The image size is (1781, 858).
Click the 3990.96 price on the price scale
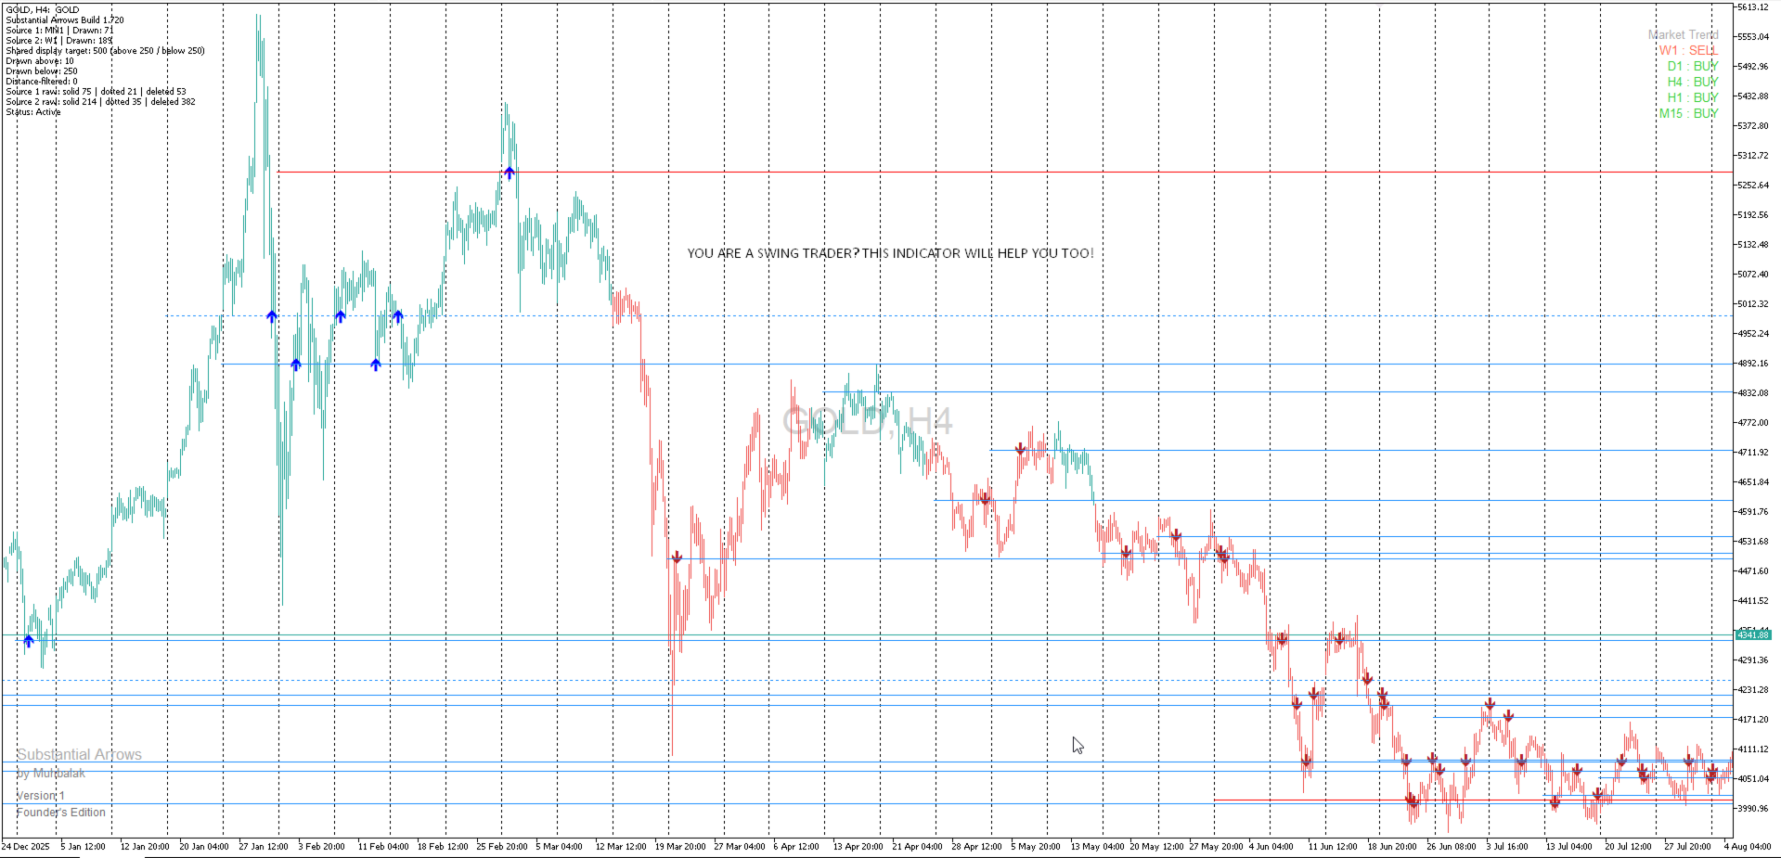click(x=1753, y=809)
